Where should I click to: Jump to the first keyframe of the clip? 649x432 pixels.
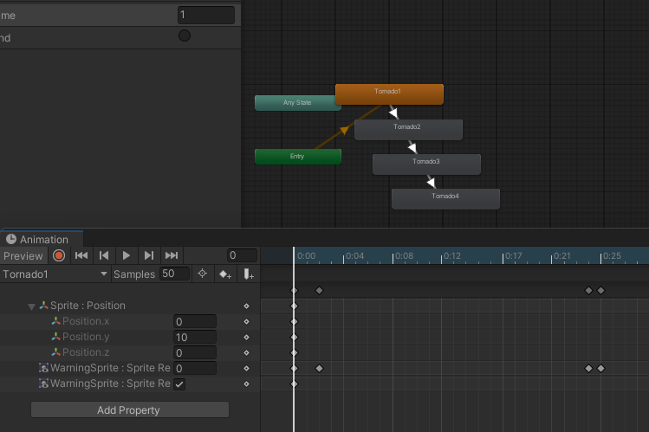[81, 256]
